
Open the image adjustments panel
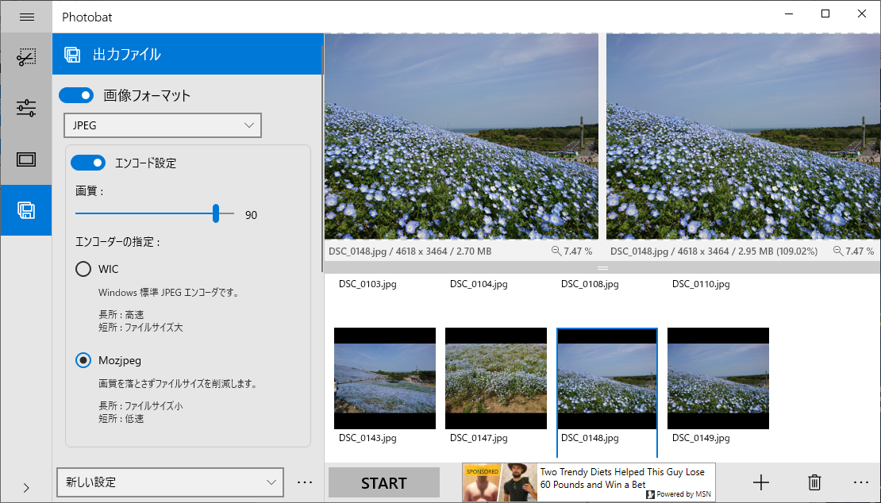[26, 108]
